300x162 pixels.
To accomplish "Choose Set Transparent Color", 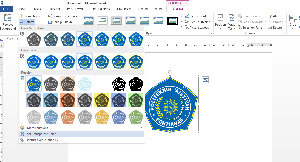I will pos(82,134).
